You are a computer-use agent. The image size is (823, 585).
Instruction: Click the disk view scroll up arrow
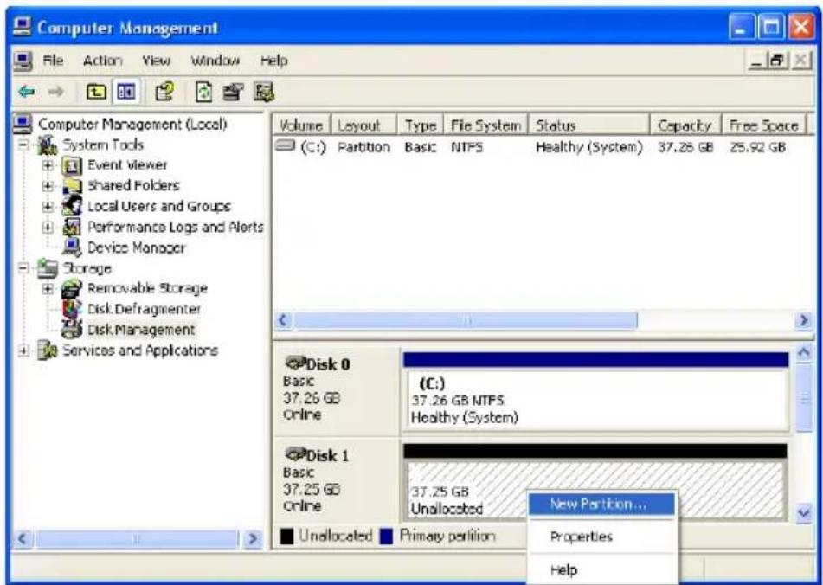point(803,353)
